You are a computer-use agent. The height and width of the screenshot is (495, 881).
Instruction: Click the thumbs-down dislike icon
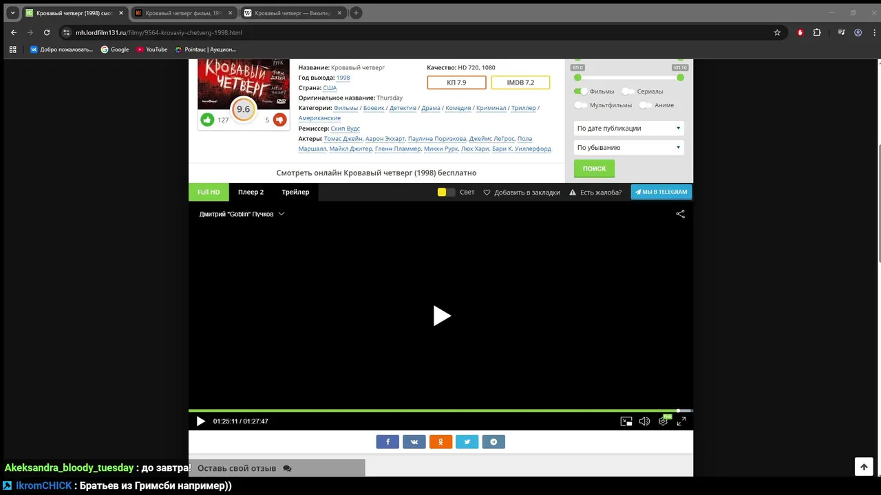point(279,120)
